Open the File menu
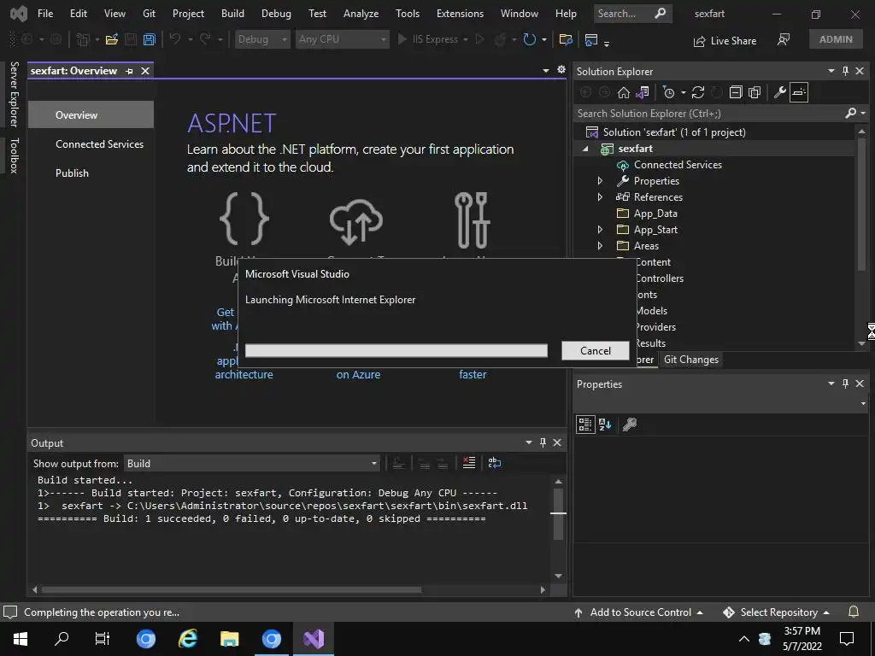Viewport: 875px width, 656px height. (x=45, y=14)
